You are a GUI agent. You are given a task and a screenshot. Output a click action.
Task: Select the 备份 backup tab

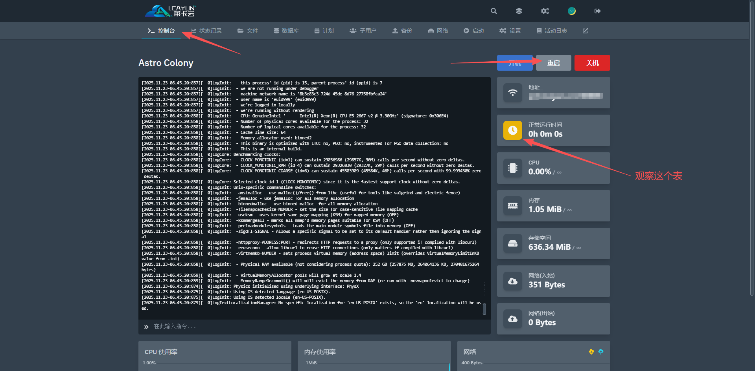click(x=402, y=31)
